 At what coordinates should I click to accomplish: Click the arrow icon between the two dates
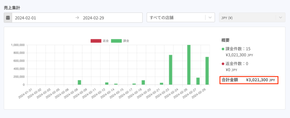pyautogui.click(x=77, y=18)
